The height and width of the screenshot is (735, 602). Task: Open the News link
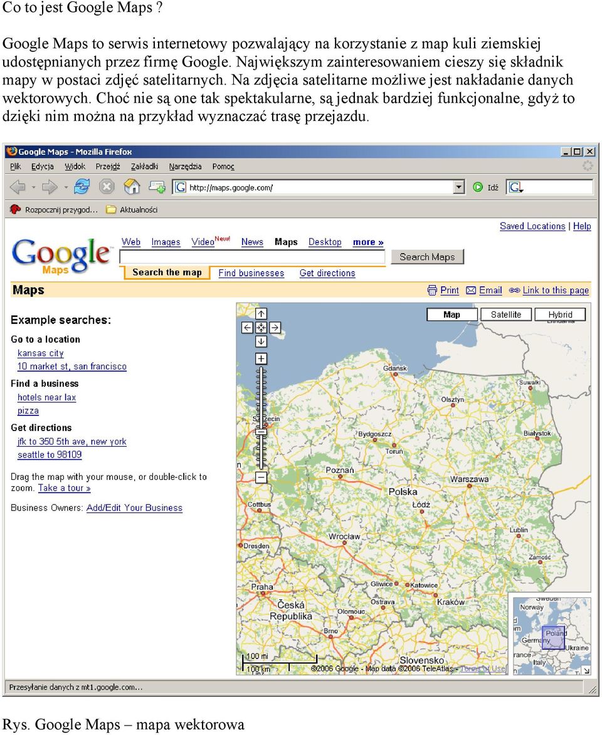click(252, 242)
